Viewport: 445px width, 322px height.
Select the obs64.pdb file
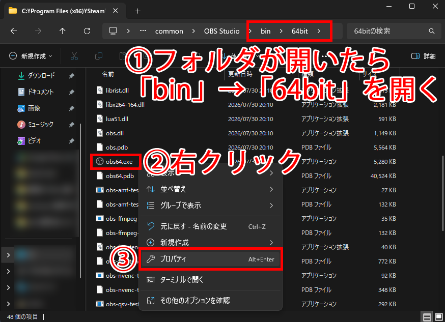click(120, 175)
